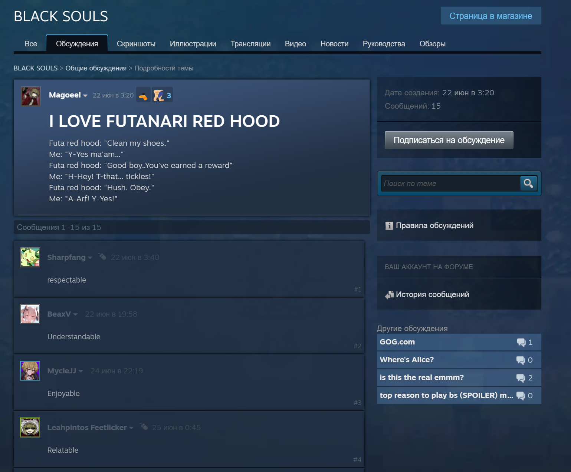Viewport: 571px width, 472px height.
Task: Open Magoeel's username dropdown arrow
Action: (x=85, y=96)
